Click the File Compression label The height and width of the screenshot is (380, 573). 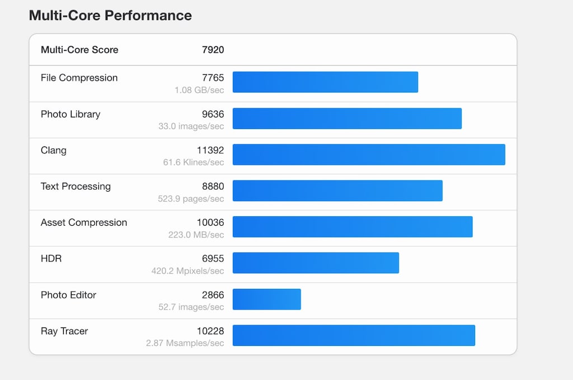pyautogui.click(x=79, y=78)
